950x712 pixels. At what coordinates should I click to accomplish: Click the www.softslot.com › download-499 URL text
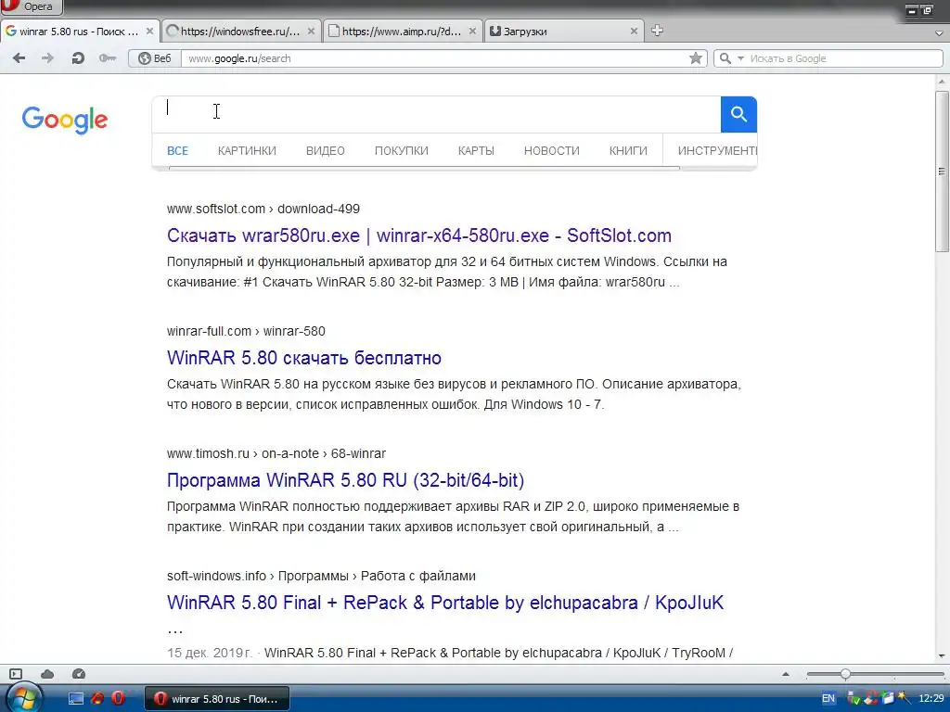(263, 209)
